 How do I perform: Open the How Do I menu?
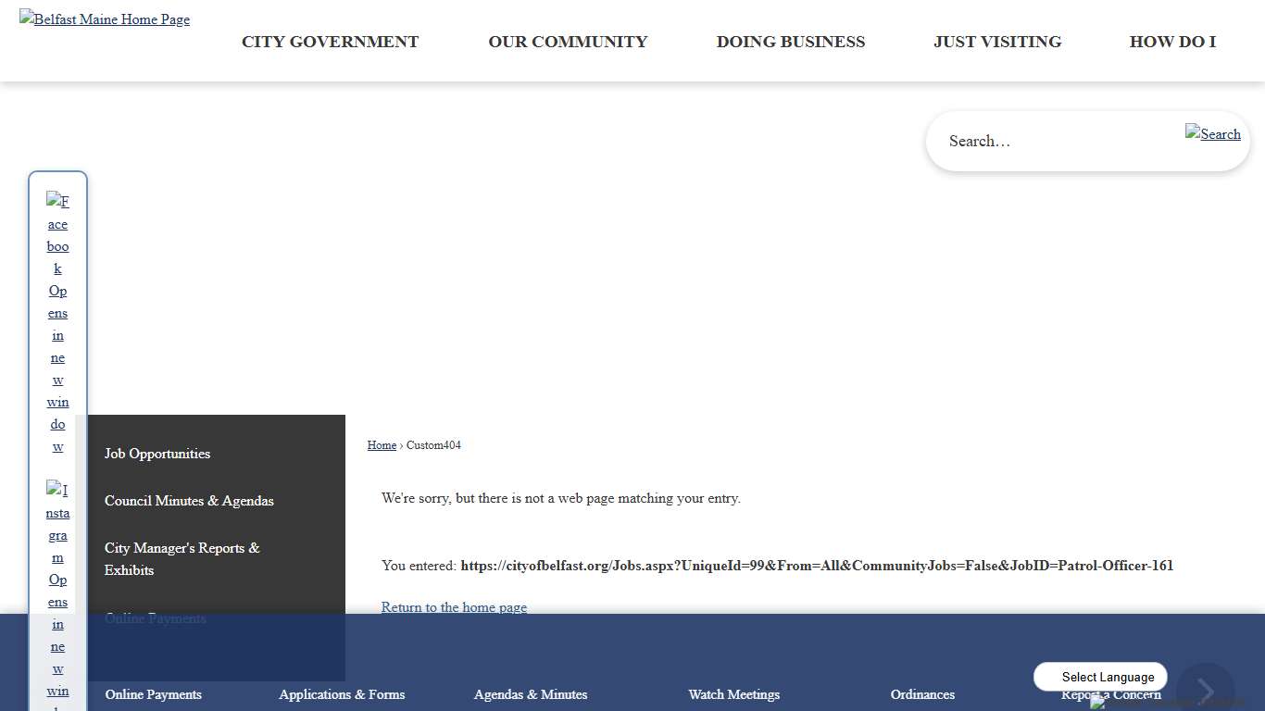click(1172, 42)
